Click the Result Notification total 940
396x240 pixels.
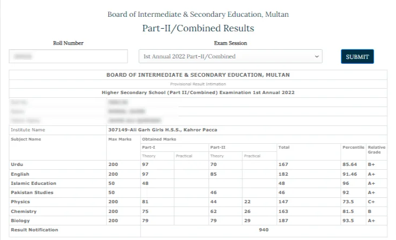(263, 230)
